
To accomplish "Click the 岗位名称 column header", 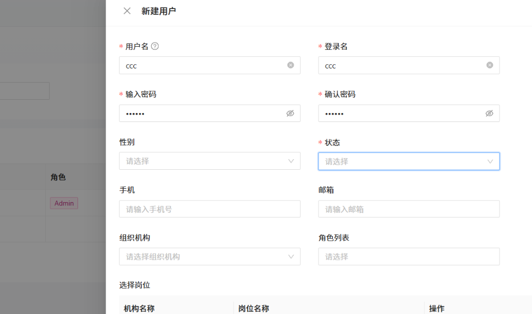I will tap(253, 309).
